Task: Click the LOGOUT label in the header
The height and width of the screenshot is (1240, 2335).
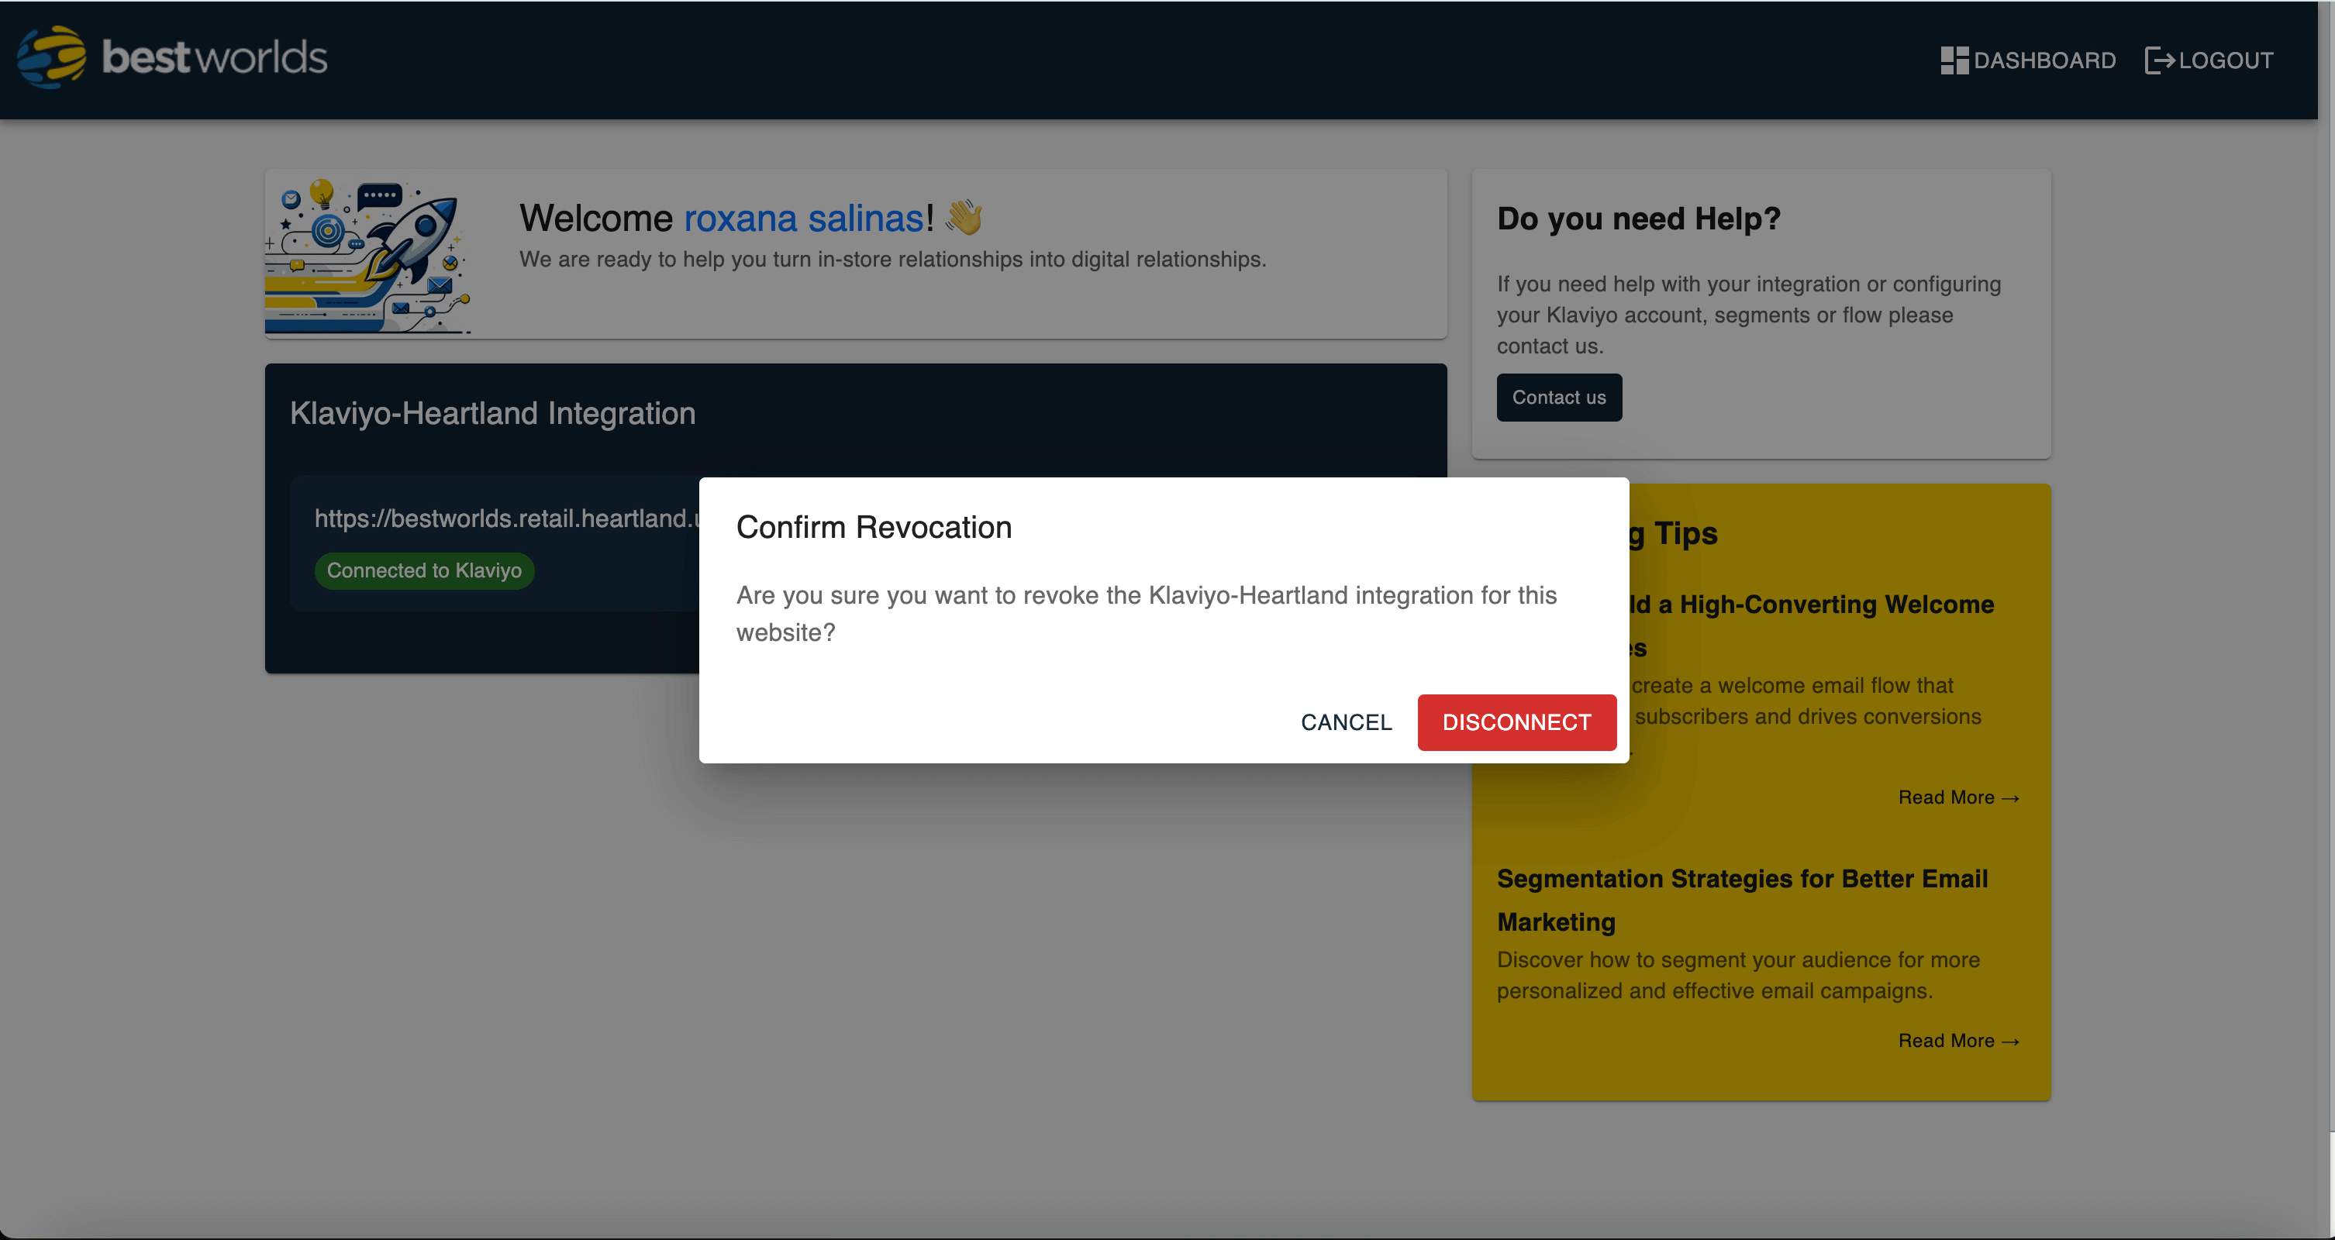Action: click(x=2226, y=60)
